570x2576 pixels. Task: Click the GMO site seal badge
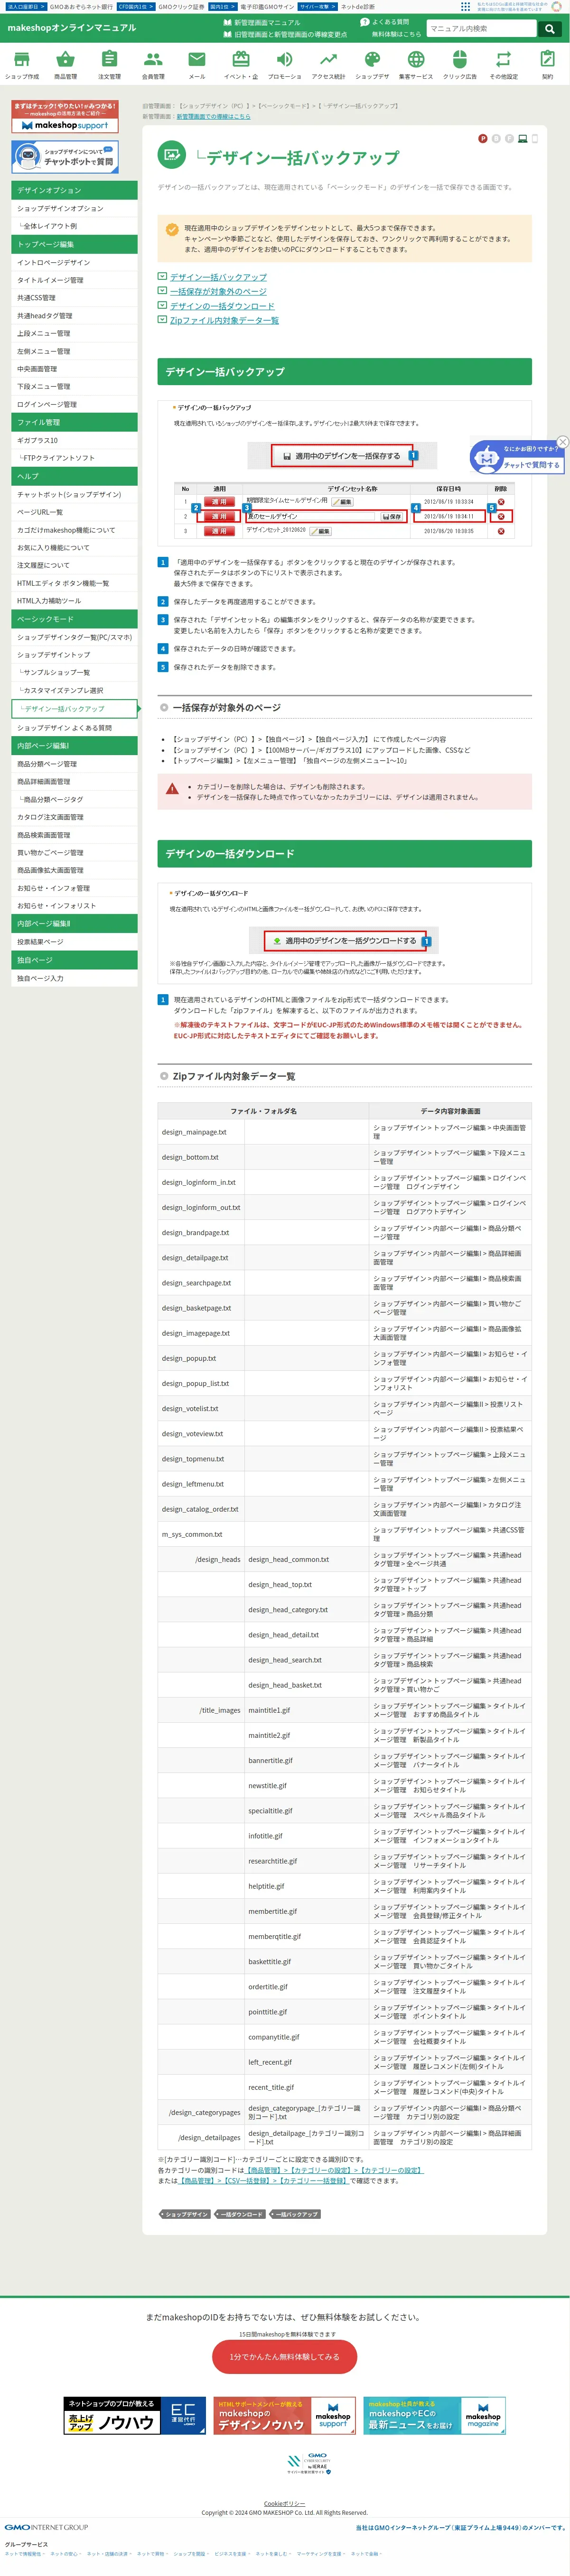pyautogui.click(x=309, y=2465)
